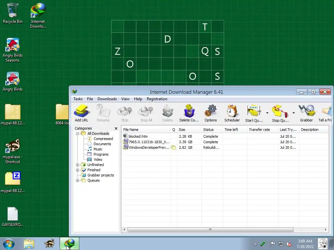
Task: Click the Stop toolbar icon
Action: [x=125, y=113]
